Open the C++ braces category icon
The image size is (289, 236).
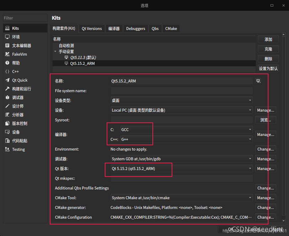(x=7, y=71)
